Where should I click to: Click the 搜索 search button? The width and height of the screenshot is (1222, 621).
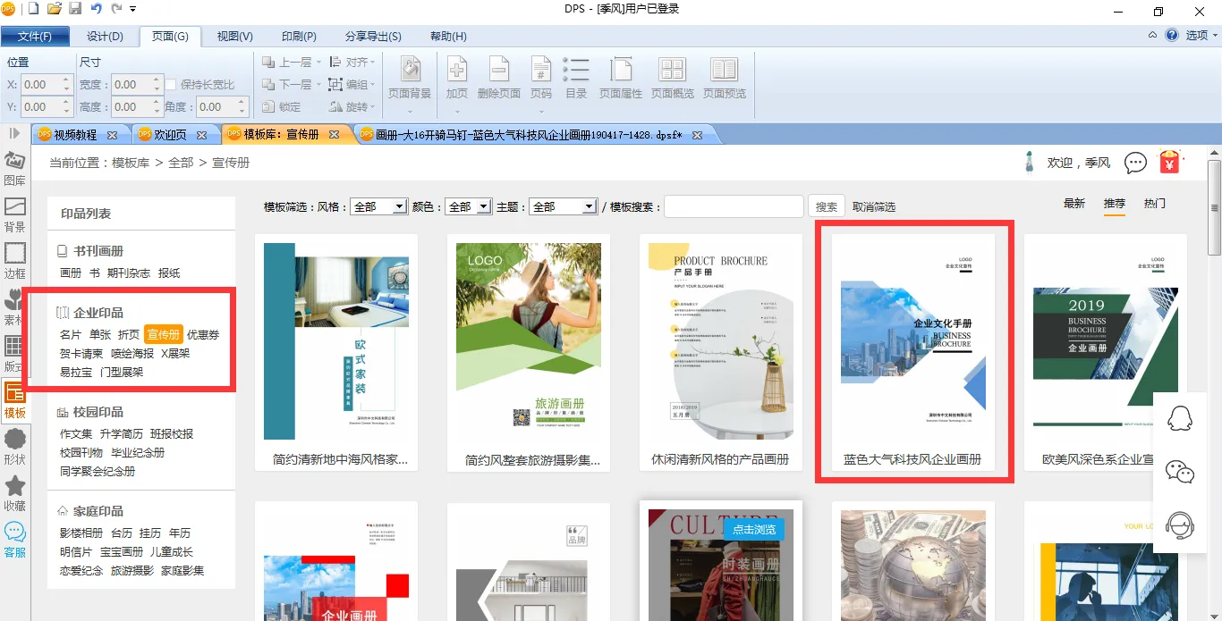tap(827, 206)
